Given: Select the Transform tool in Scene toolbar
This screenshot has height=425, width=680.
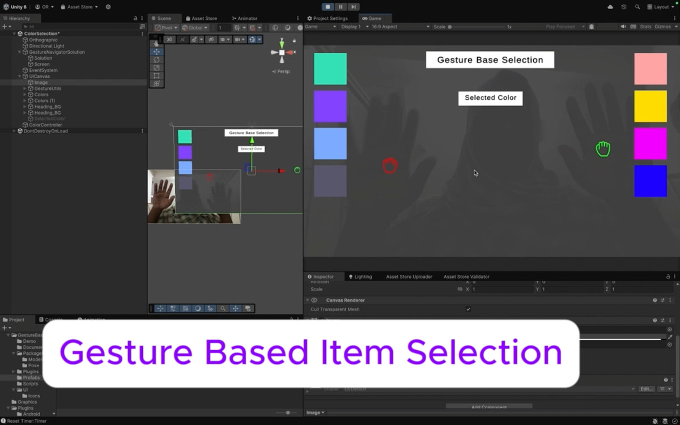Looking at the screenshot, I should click(x=156, y=83).
